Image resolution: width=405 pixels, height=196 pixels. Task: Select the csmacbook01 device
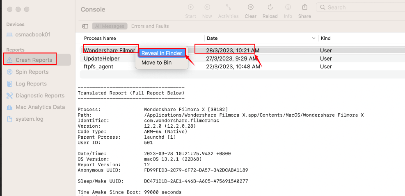[32, 34]
